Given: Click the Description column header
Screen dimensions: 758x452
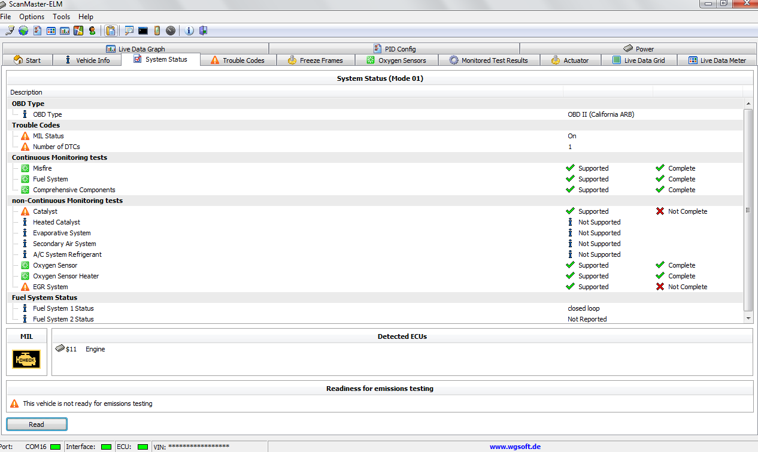Looking at the screenshot, I should point(286,92).
